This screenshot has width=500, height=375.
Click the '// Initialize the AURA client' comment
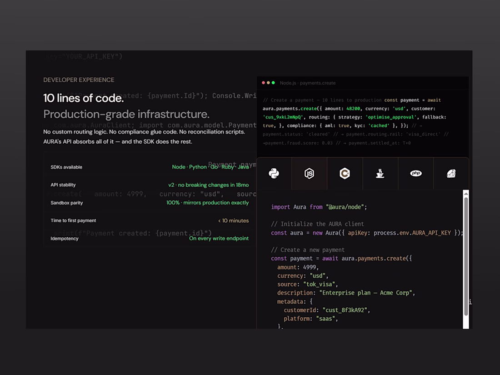click(317, 224)
